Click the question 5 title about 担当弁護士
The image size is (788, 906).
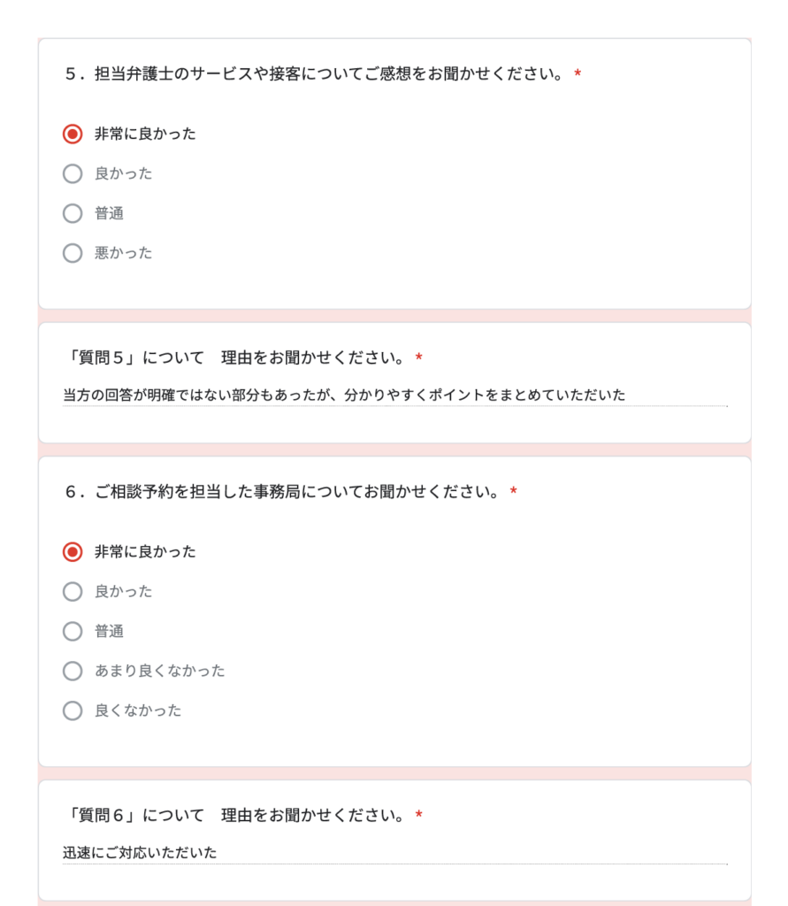pos(314,74)
